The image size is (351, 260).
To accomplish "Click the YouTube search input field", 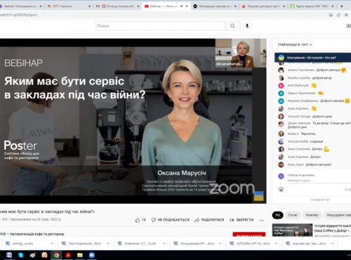I will tap(160, 26).
